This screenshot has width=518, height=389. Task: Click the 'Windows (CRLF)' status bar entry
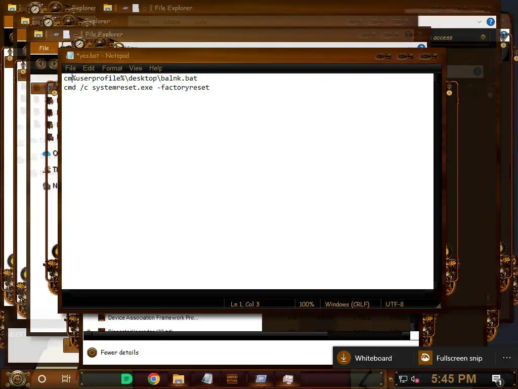[347, 304]
